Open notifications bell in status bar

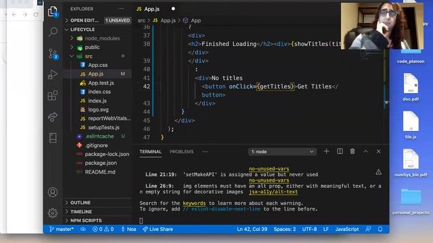(x=380, y=229)
